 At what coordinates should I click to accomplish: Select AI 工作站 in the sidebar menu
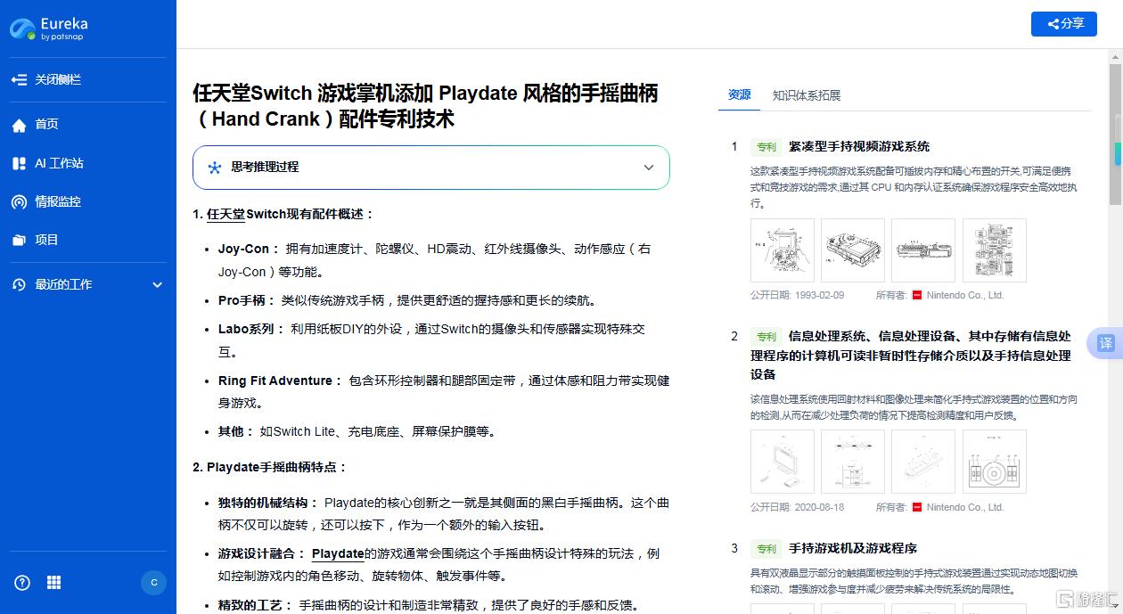coord(59,164)
